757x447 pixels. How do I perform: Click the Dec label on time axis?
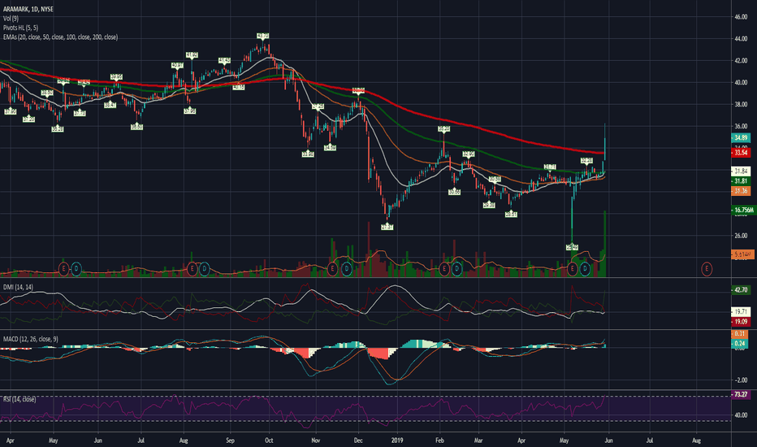pyautogui.click(x=358, y=440)
